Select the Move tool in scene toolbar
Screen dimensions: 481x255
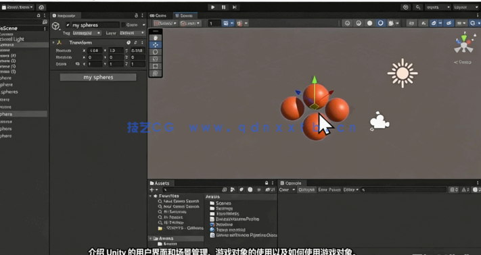pos(156,45)
